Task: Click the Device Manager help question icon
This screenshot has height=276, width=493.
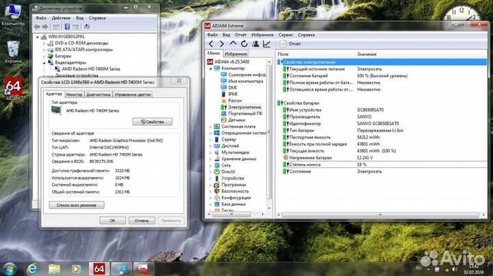Action: (x=67, y=27)
